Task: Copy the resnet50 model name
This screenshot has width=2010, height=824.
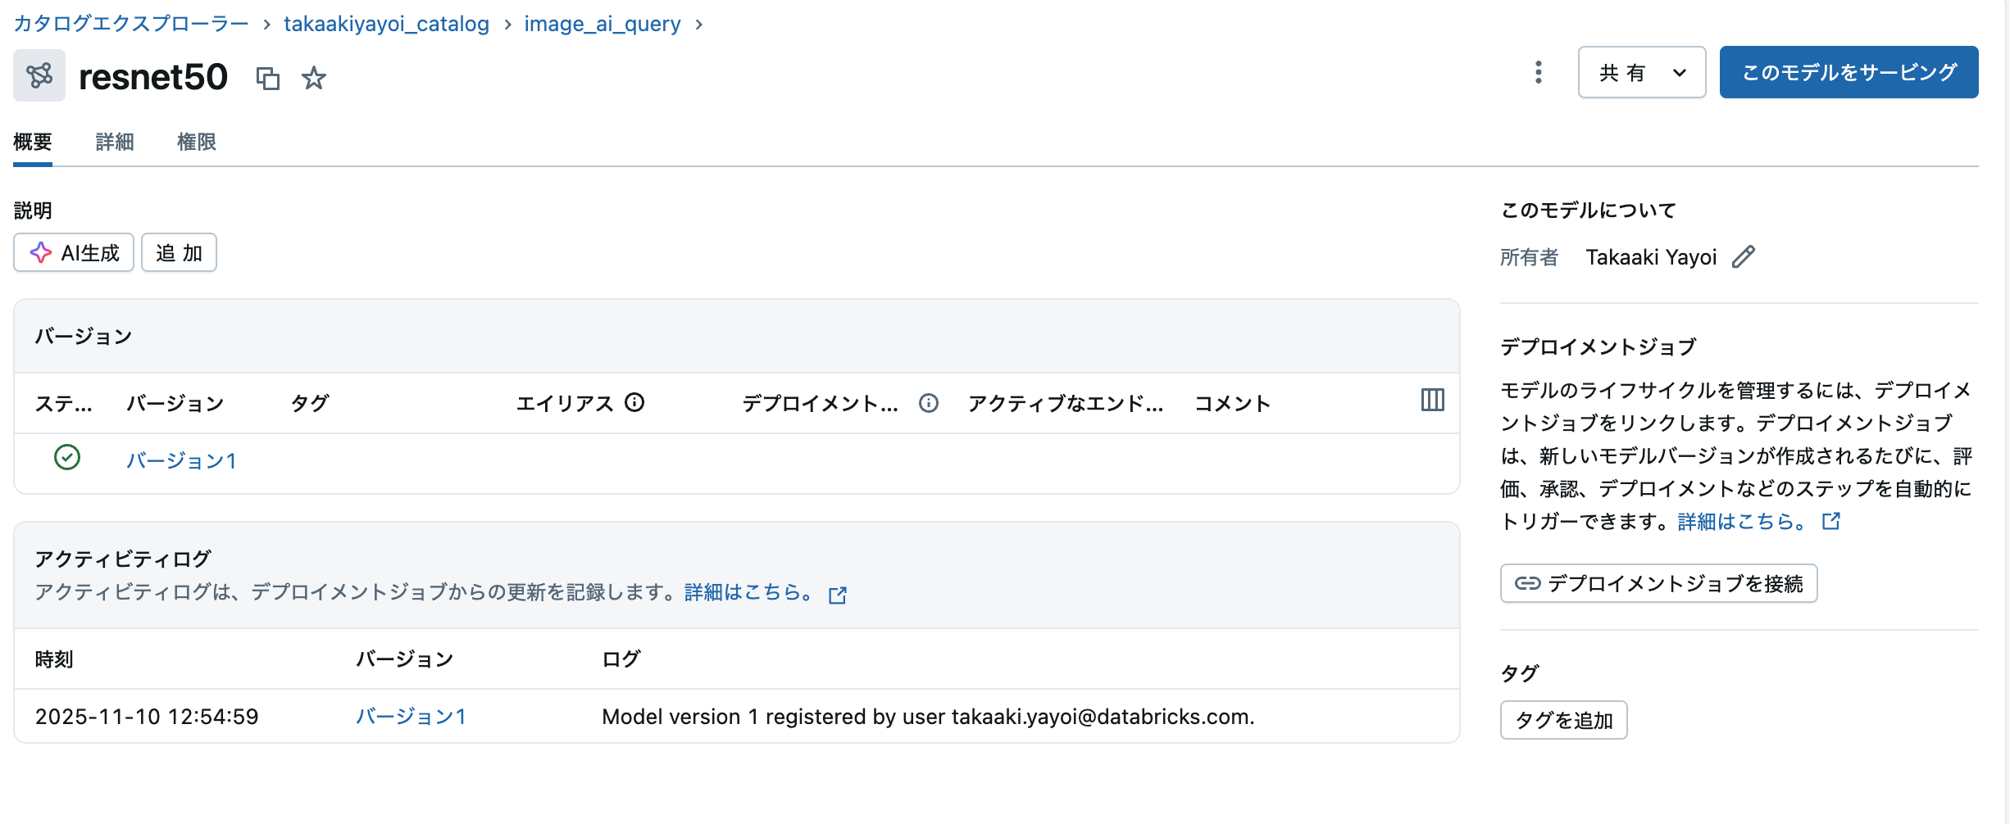Action: [x=269, y=78]
